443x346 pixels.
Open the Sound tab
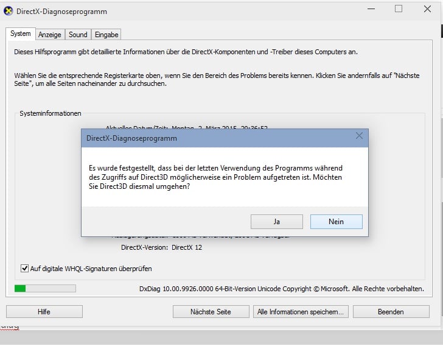coord(78,35)
